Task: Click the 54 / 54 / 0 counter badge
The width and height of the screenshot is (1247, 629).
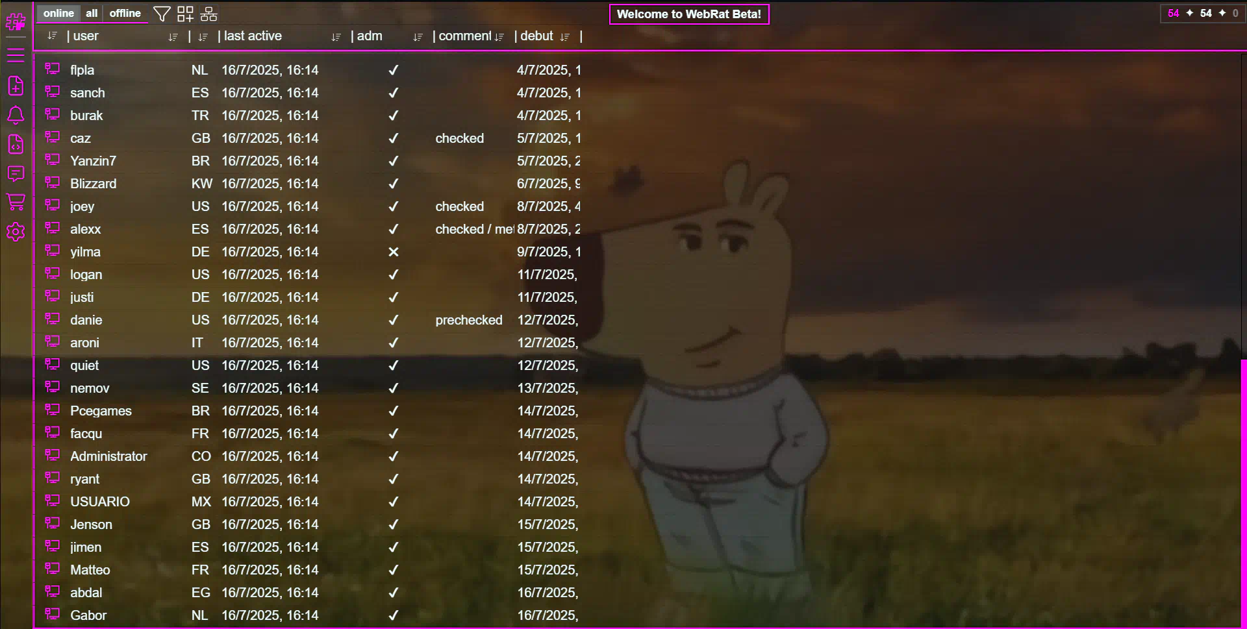Action: pos(1202,13)
